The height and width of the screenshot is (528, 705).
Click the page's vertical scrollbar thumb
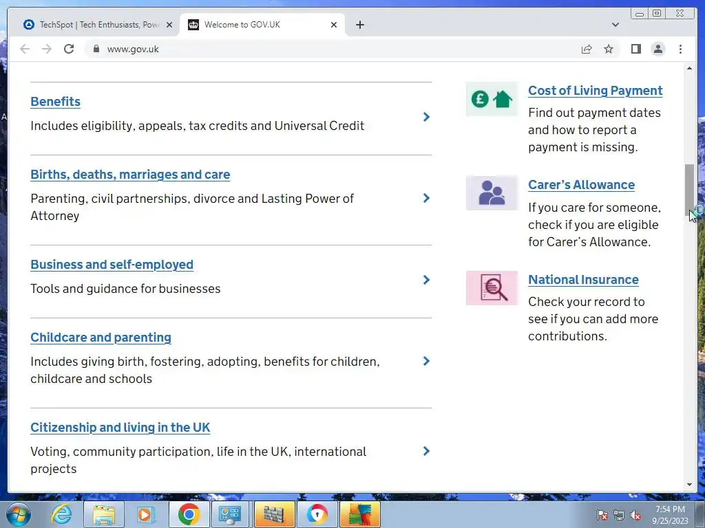pyautogui.click(x=689, y=190)
